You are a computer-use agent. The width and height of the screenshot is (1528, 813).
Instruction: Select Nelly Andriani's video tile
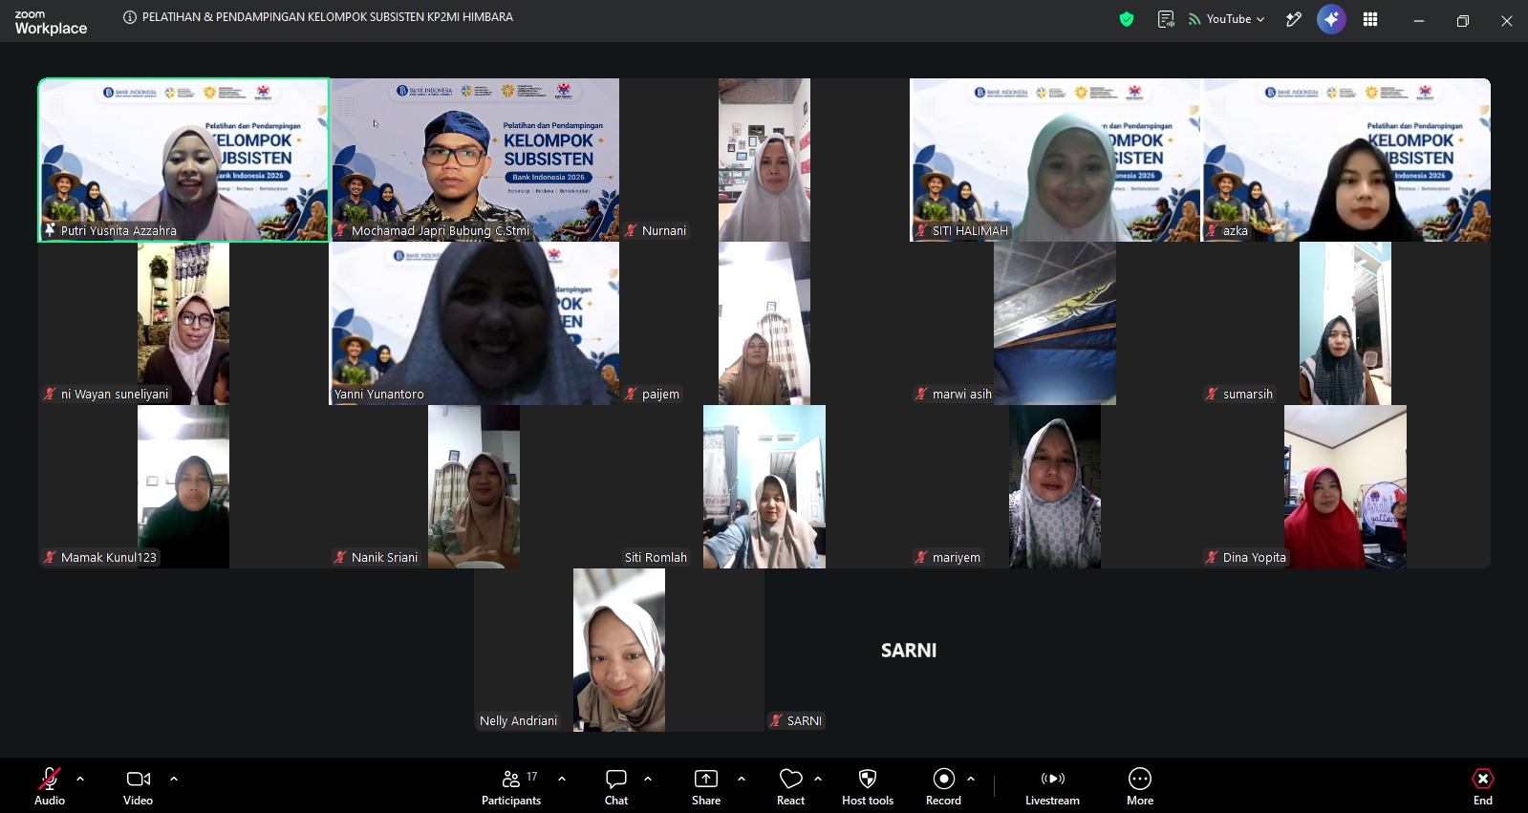(619, 650)
